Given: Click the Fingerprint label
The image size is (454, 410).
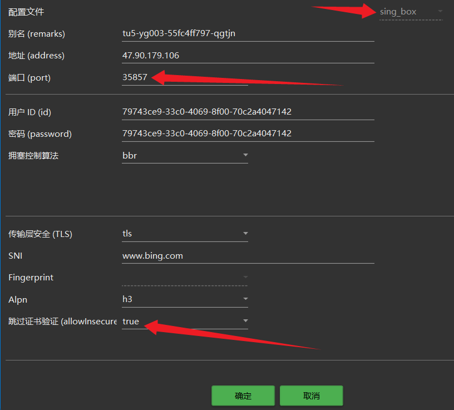Looking at the screenshot, I should [x=31, y=278].
